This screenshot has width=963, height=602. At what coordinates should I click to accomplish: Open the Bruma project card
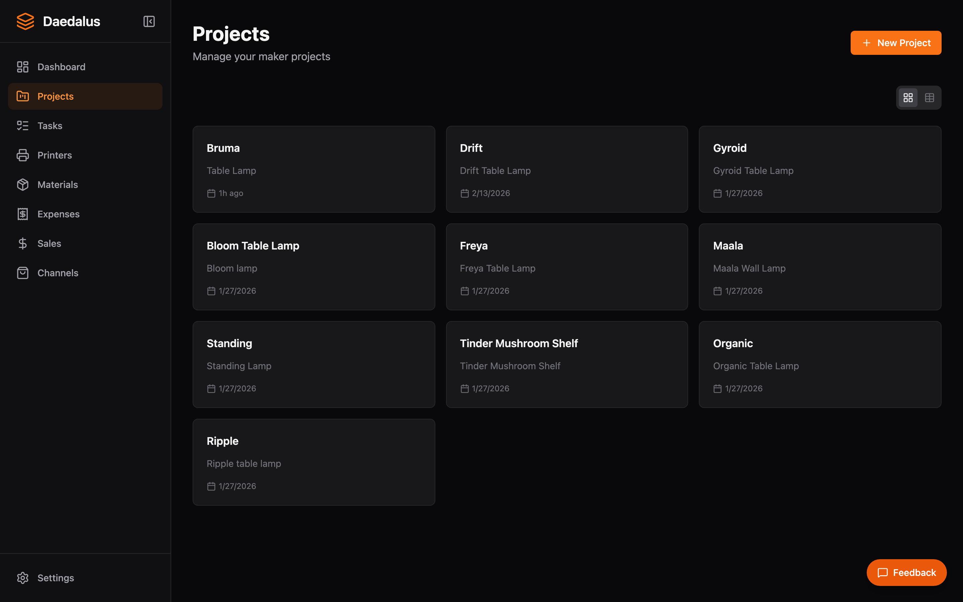tap(314, 169)
